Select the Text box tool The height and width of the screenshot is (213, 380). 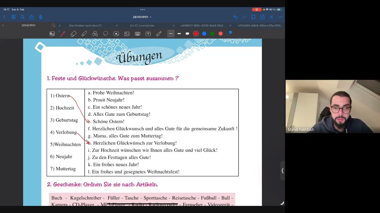(x=148, y=34)
